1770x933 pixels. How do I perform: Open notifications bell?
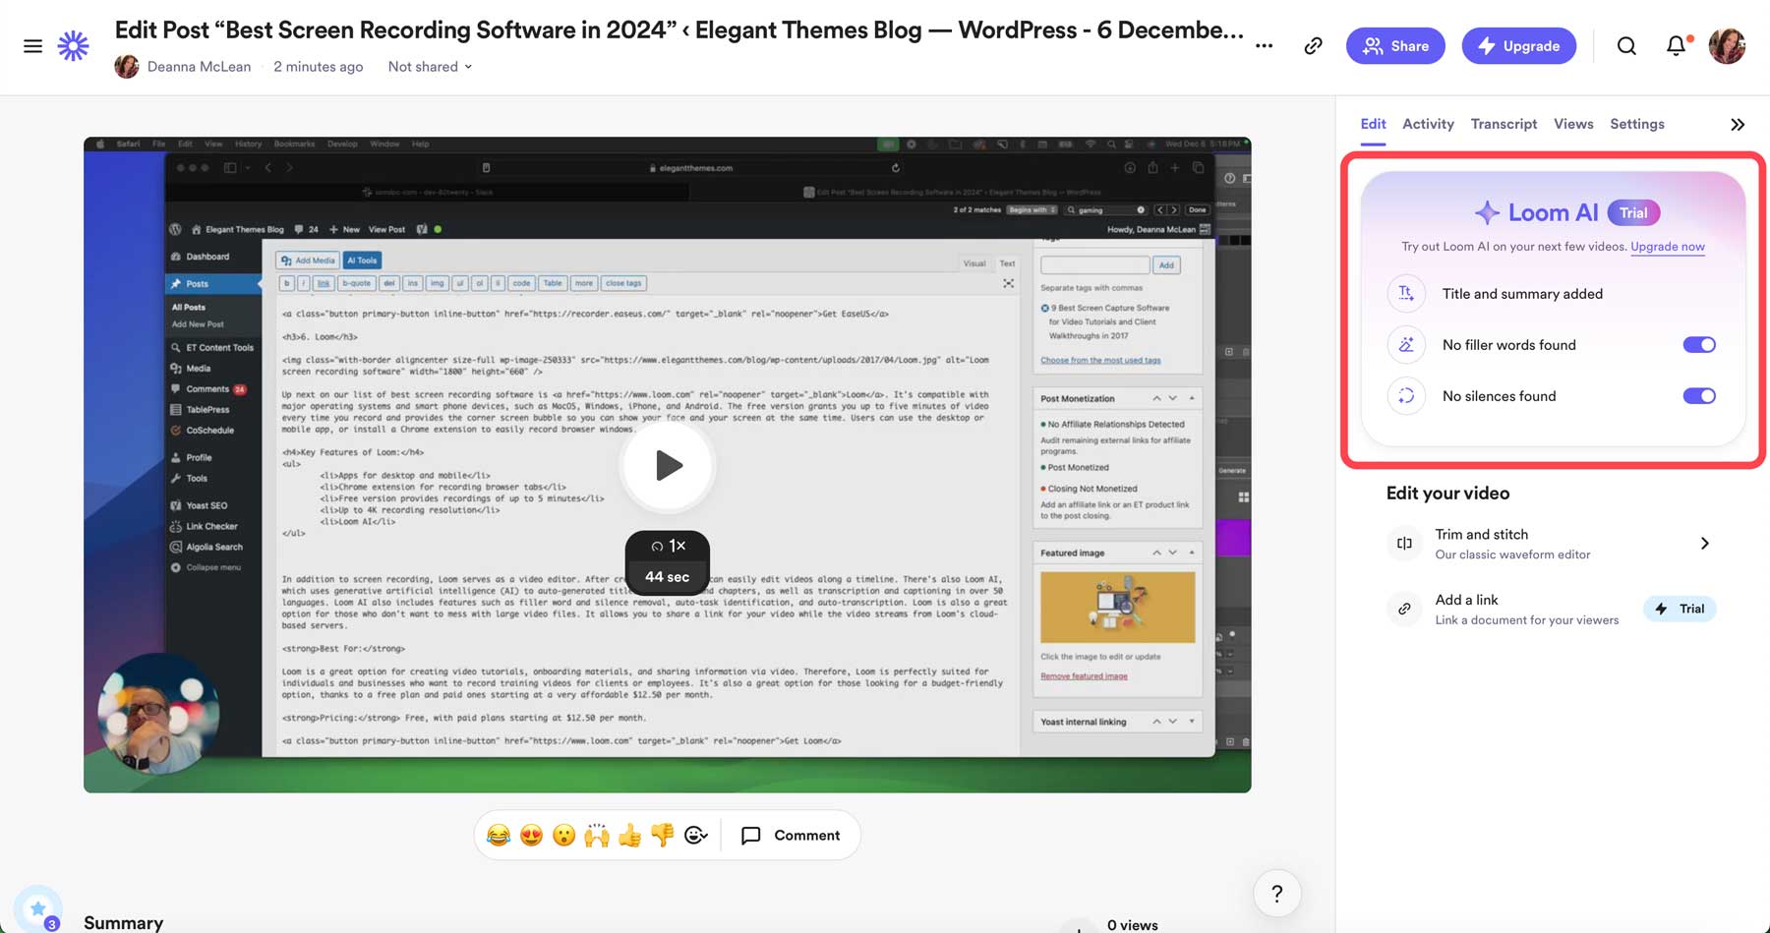tap(1676, 46)
